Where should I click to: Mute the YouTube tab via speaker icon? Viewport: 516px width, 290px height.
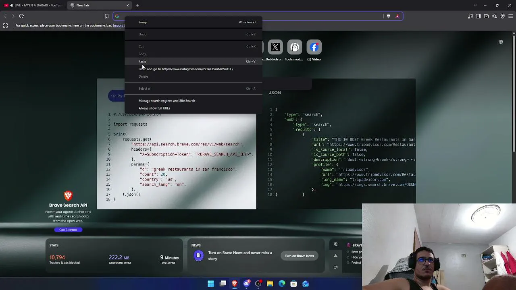[11, 5]
